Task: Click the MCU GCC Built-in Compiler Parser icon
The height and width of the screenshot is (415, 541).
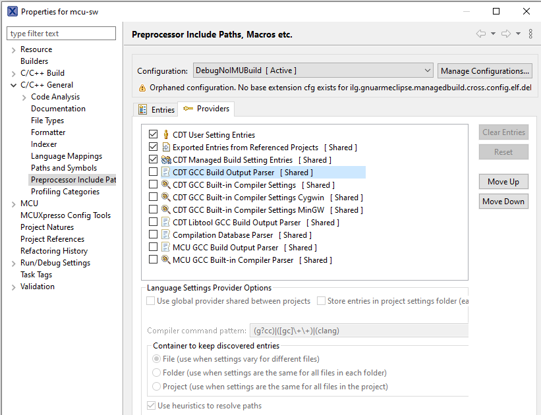Action: pos(166,260)
